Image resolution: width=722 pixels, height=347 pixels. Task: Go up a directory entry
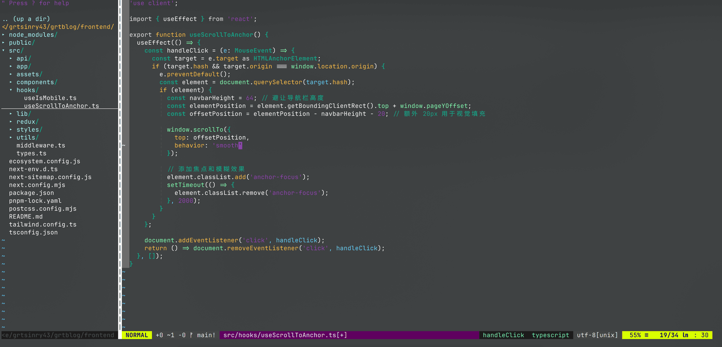[x=26, y=19]
